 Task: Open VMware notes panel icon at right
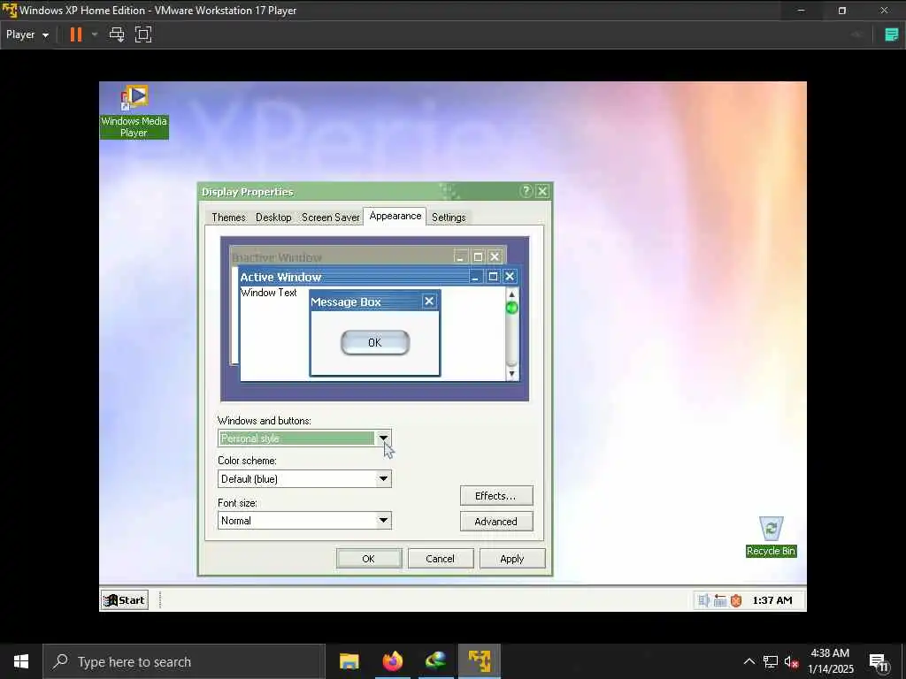pyautogui.click(x=892, y=34)
